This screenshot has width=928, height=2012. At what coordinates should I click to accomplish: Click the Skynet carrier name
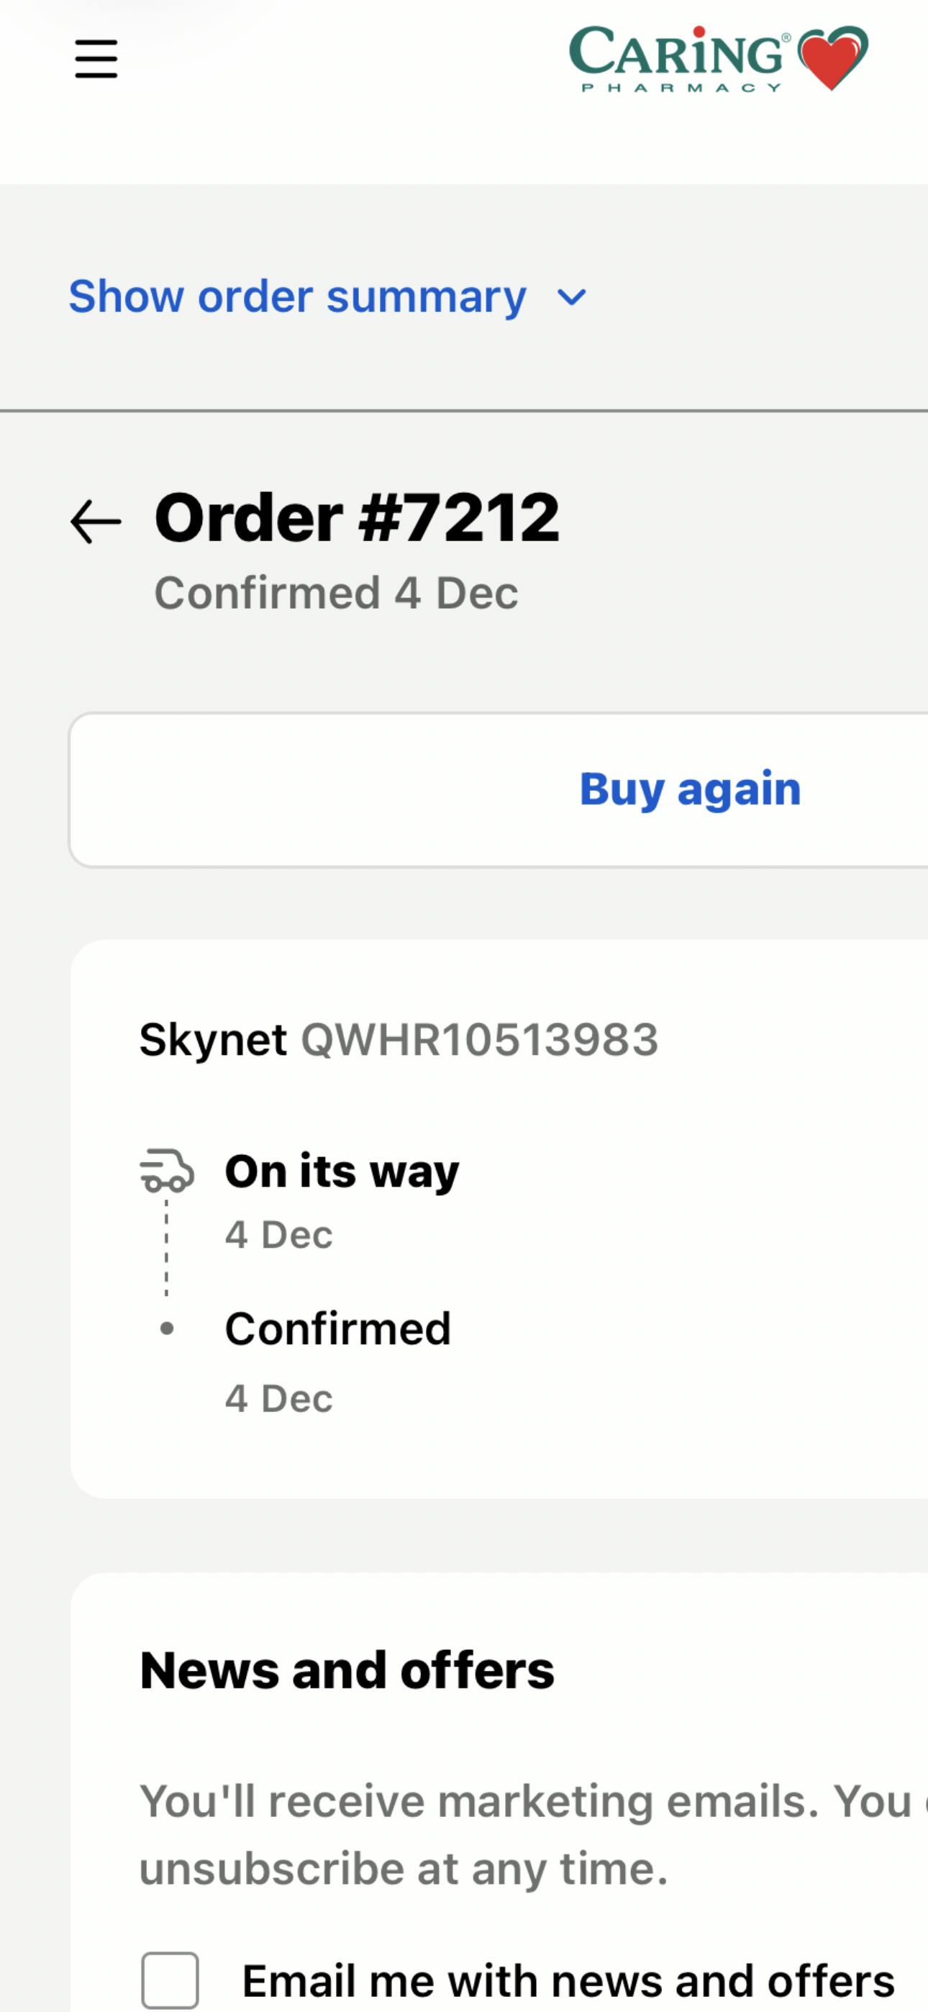tap(213, 1040)
